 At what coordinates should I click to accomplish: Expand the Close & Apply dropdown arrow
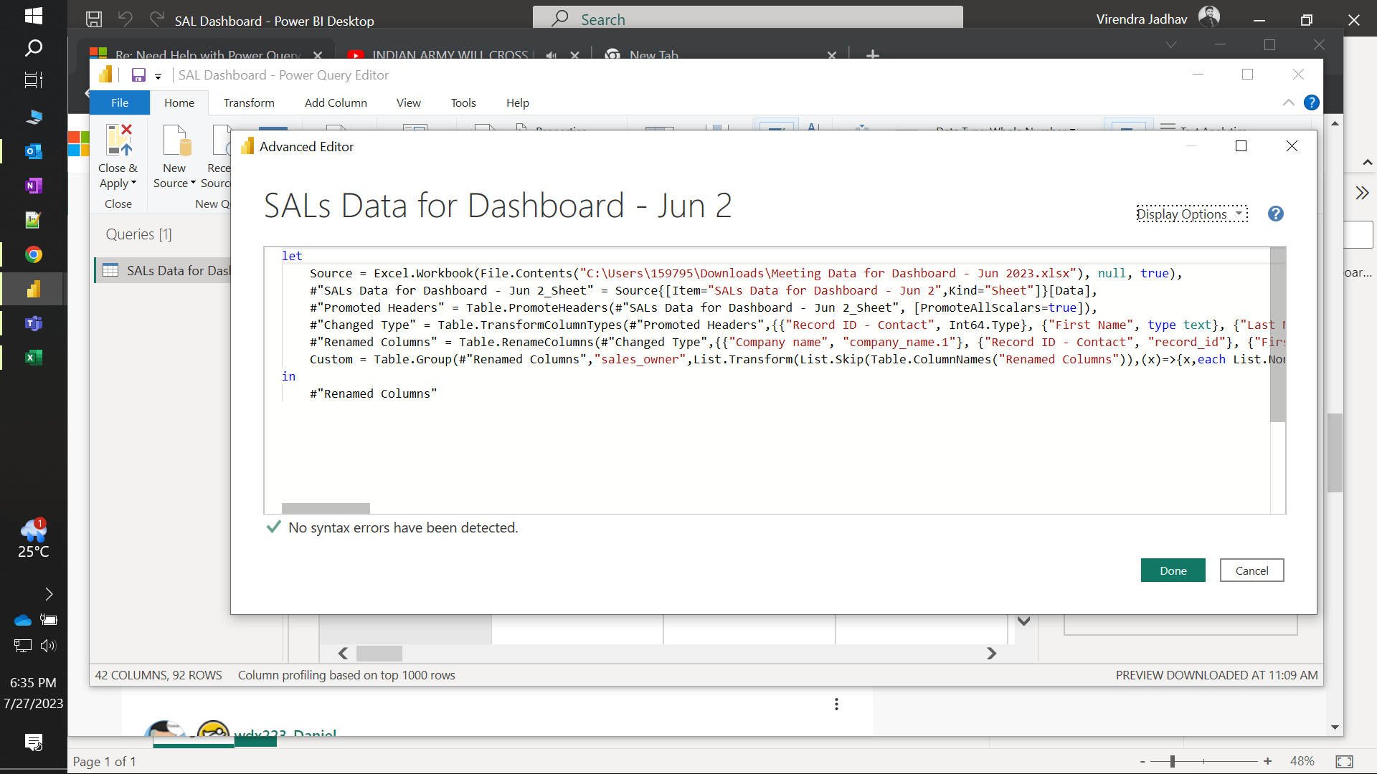[x=133, y=183]
